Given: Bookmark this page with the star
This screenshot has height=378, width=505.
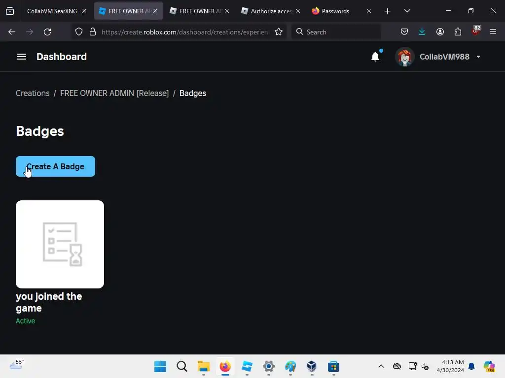Looking at the screenshot, I should tap(279, 32).
